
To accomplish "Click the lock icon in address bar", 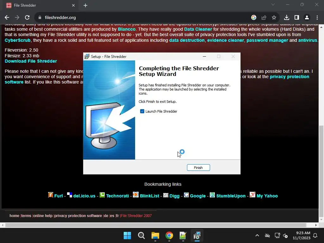I will (x=40, y=18).
